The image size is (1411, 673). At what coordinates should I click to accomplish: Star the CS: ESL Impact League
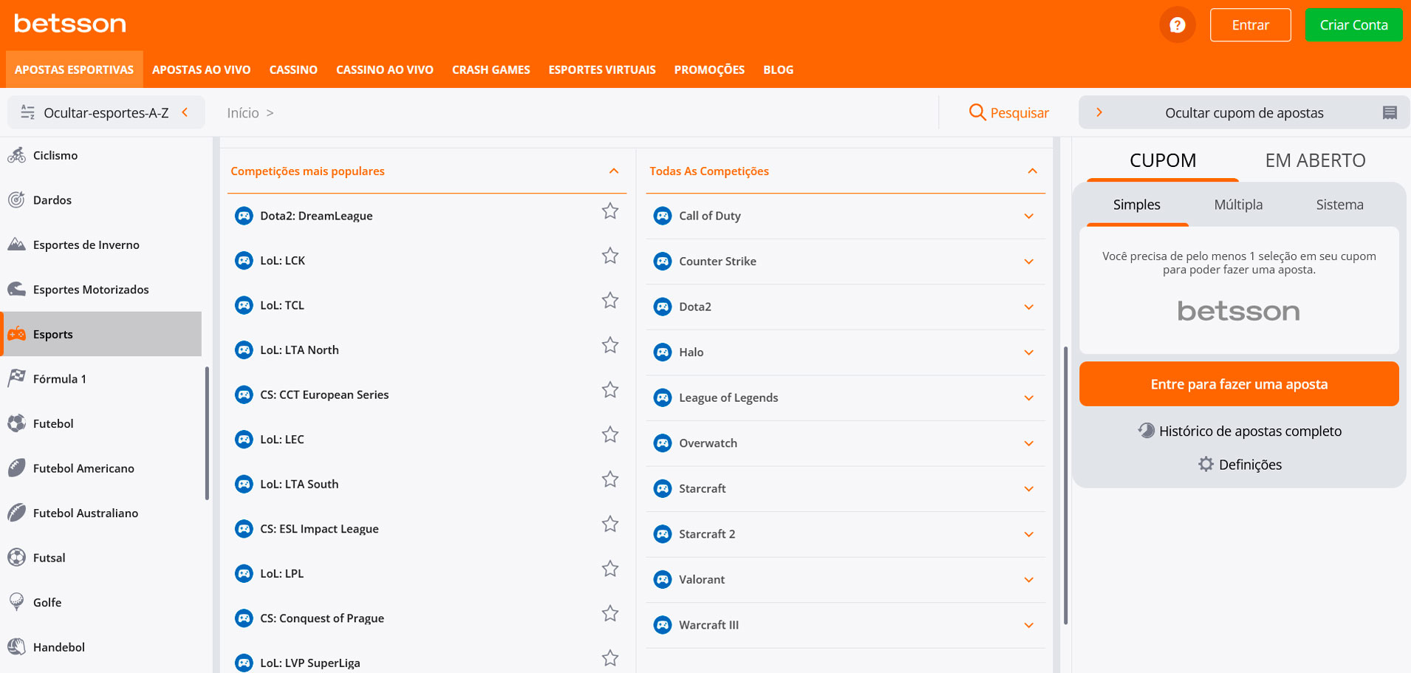[609, 524]
